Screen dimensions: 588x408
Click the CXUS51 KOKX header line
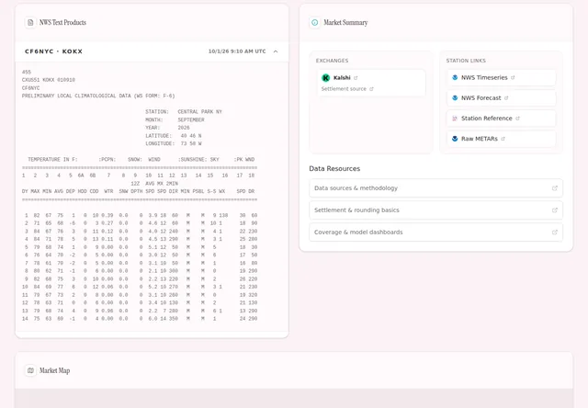click(x=49, y=80)
